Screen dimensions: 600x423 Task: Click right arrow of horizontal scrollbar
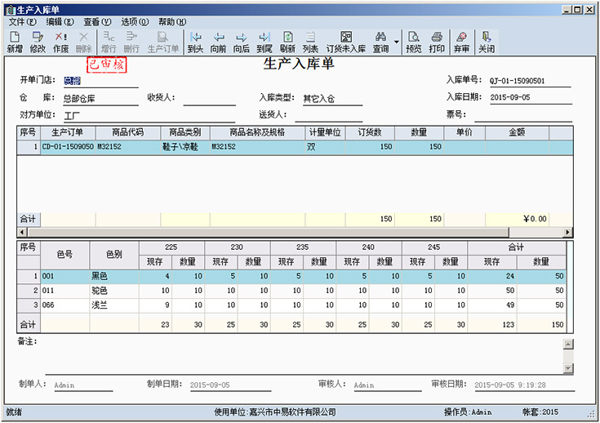[568, 232]
